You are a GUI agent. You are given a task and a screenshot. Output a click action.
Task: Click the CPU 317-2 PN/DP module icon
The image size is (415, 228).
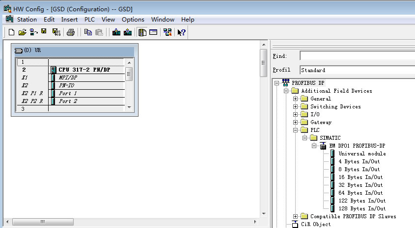[54, 70]
